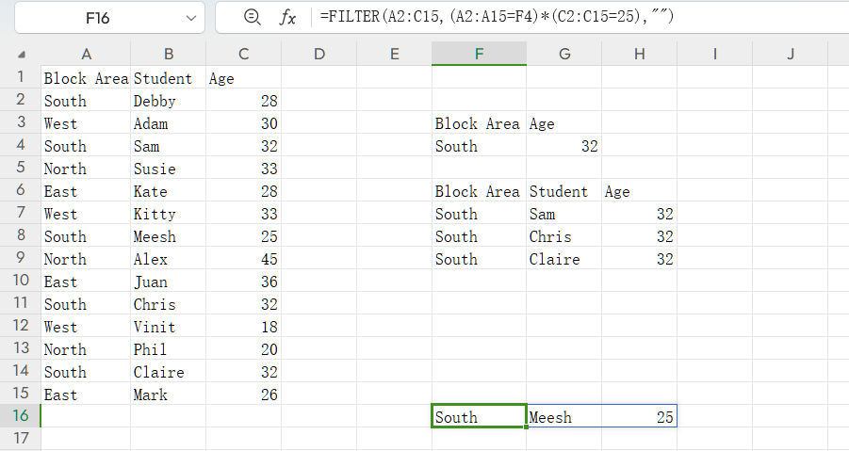Select column C header

point(243,54)
